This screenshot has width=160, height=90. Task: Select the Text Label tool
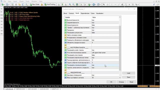point(133,4)
